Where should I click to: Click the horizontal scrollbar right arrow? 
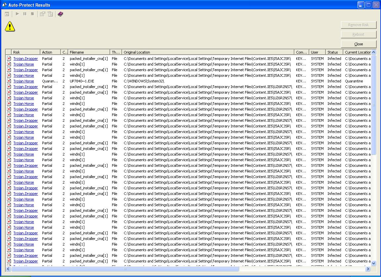pos(368,269)
